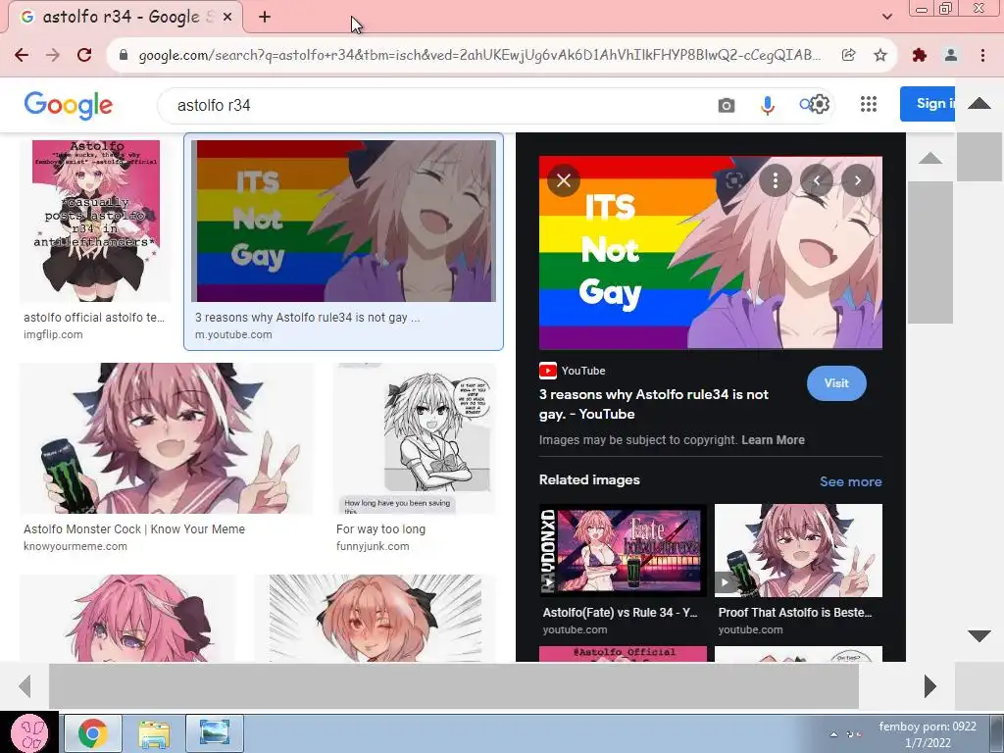Focus the search box containing astolfo r34

[435, 105]
